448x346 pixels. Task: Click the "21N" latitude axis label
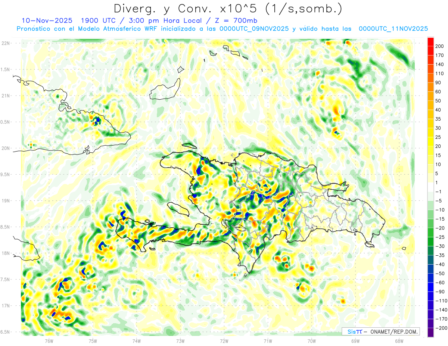point(6,96)
